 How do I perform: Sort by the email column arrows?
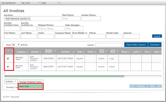[140, 52]
